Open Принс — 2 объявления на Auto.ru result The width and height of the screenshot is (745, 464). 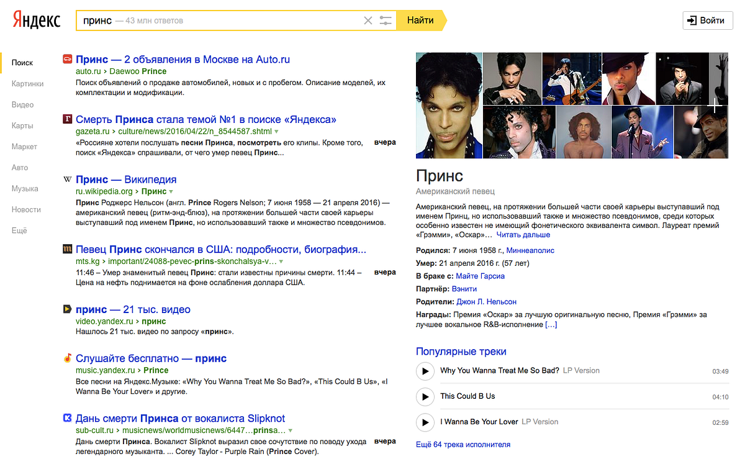183,60
